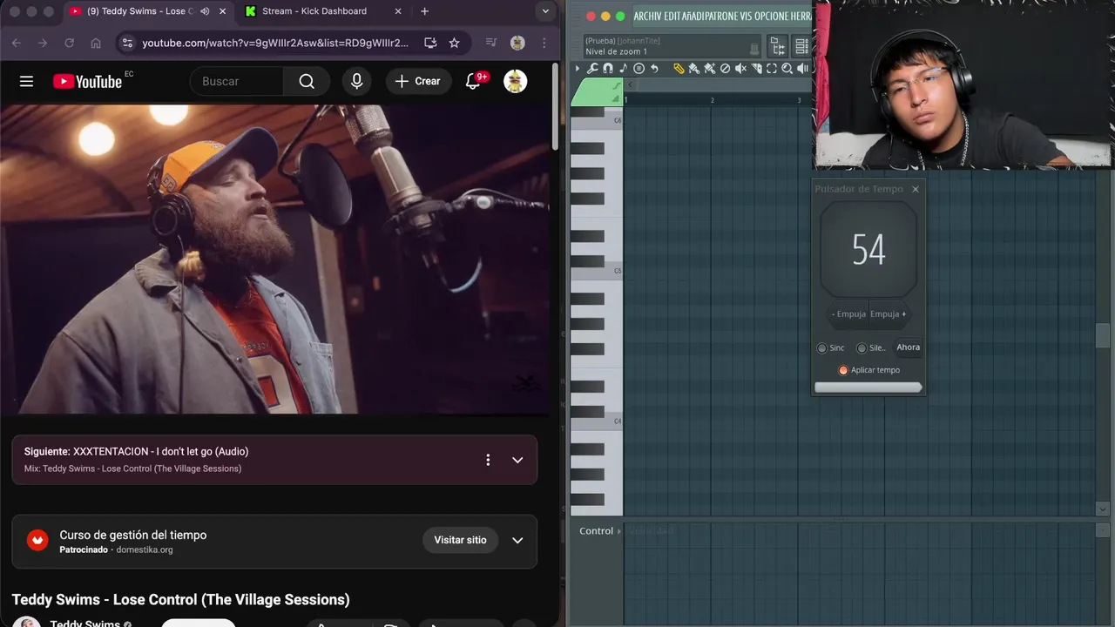Expand the sponsored Domestika ad chevron
This screenshot has width=1115, height=627.
[517, 540]
